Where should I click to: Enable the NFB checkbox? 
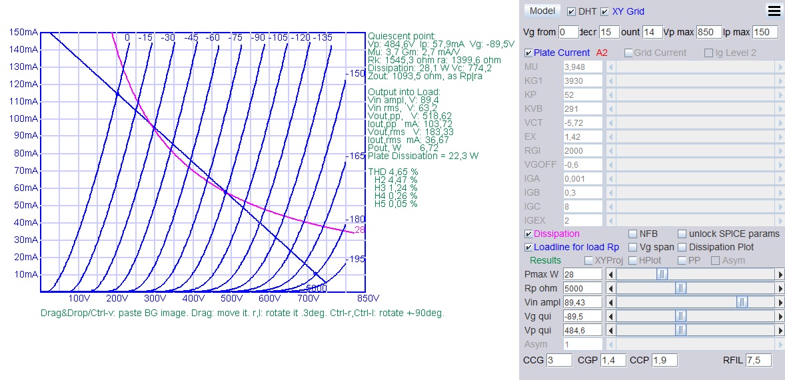(x=633, y=234)
